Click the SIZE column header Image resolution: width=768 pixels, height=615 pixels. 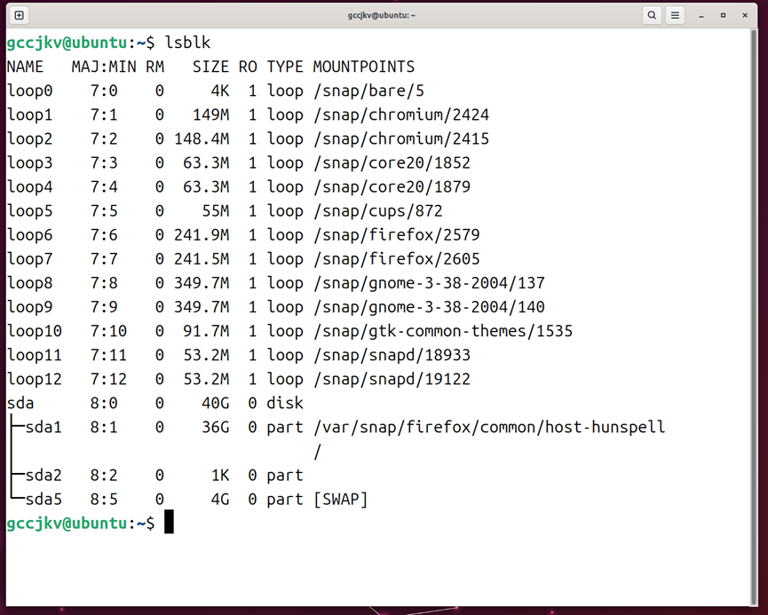pyautogui.click(x=210, y=67)
